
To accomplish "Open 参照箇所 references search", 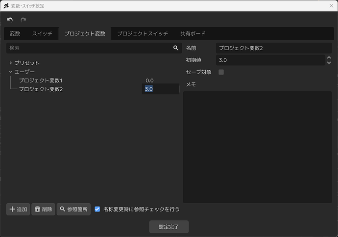I will [73, 209].
